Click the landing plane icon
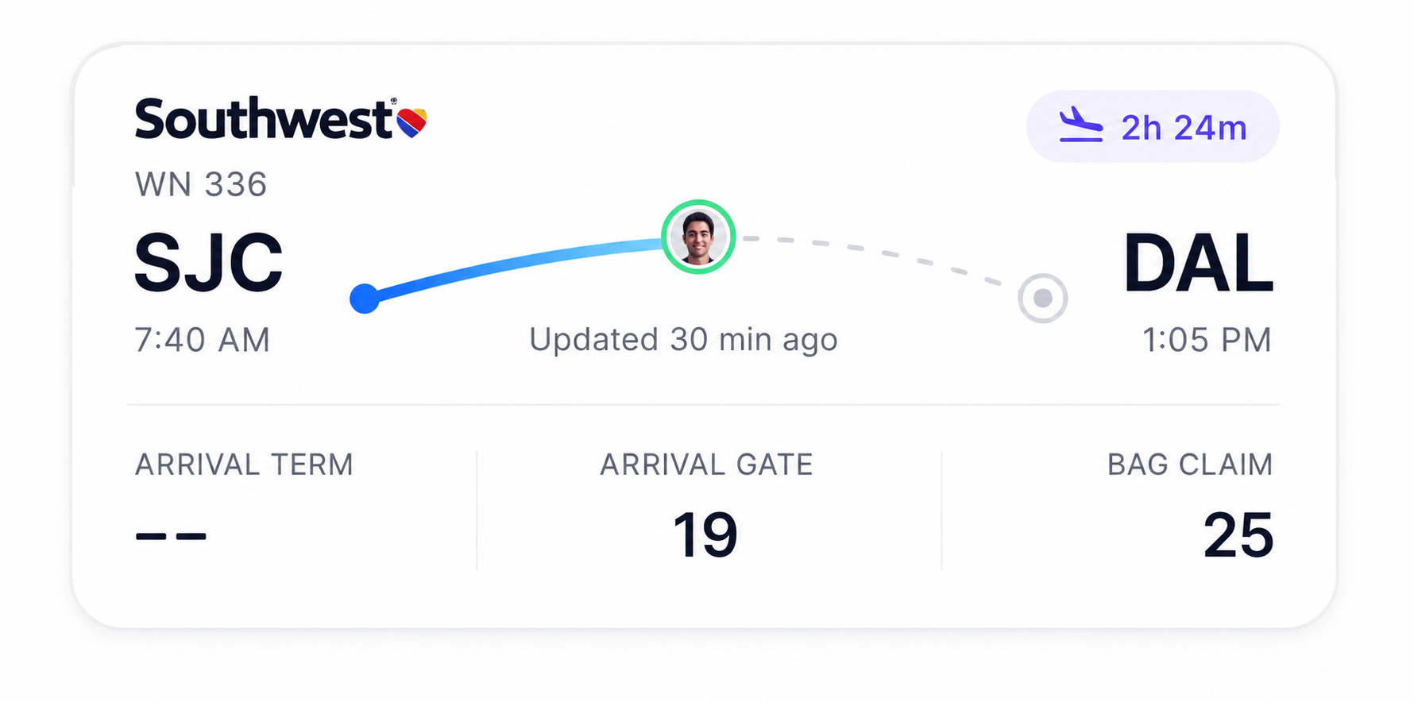 (1081, 125)
